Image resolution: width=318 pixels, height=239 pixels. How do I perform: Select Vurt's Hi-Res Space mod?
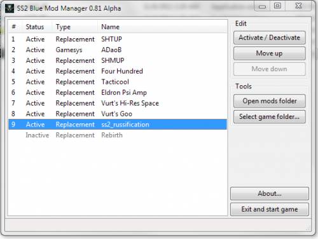click(118, 103)
